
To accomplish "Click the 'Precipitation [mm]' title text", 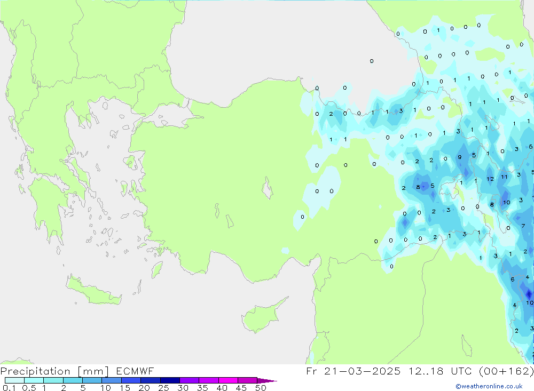I will (54, 371).
